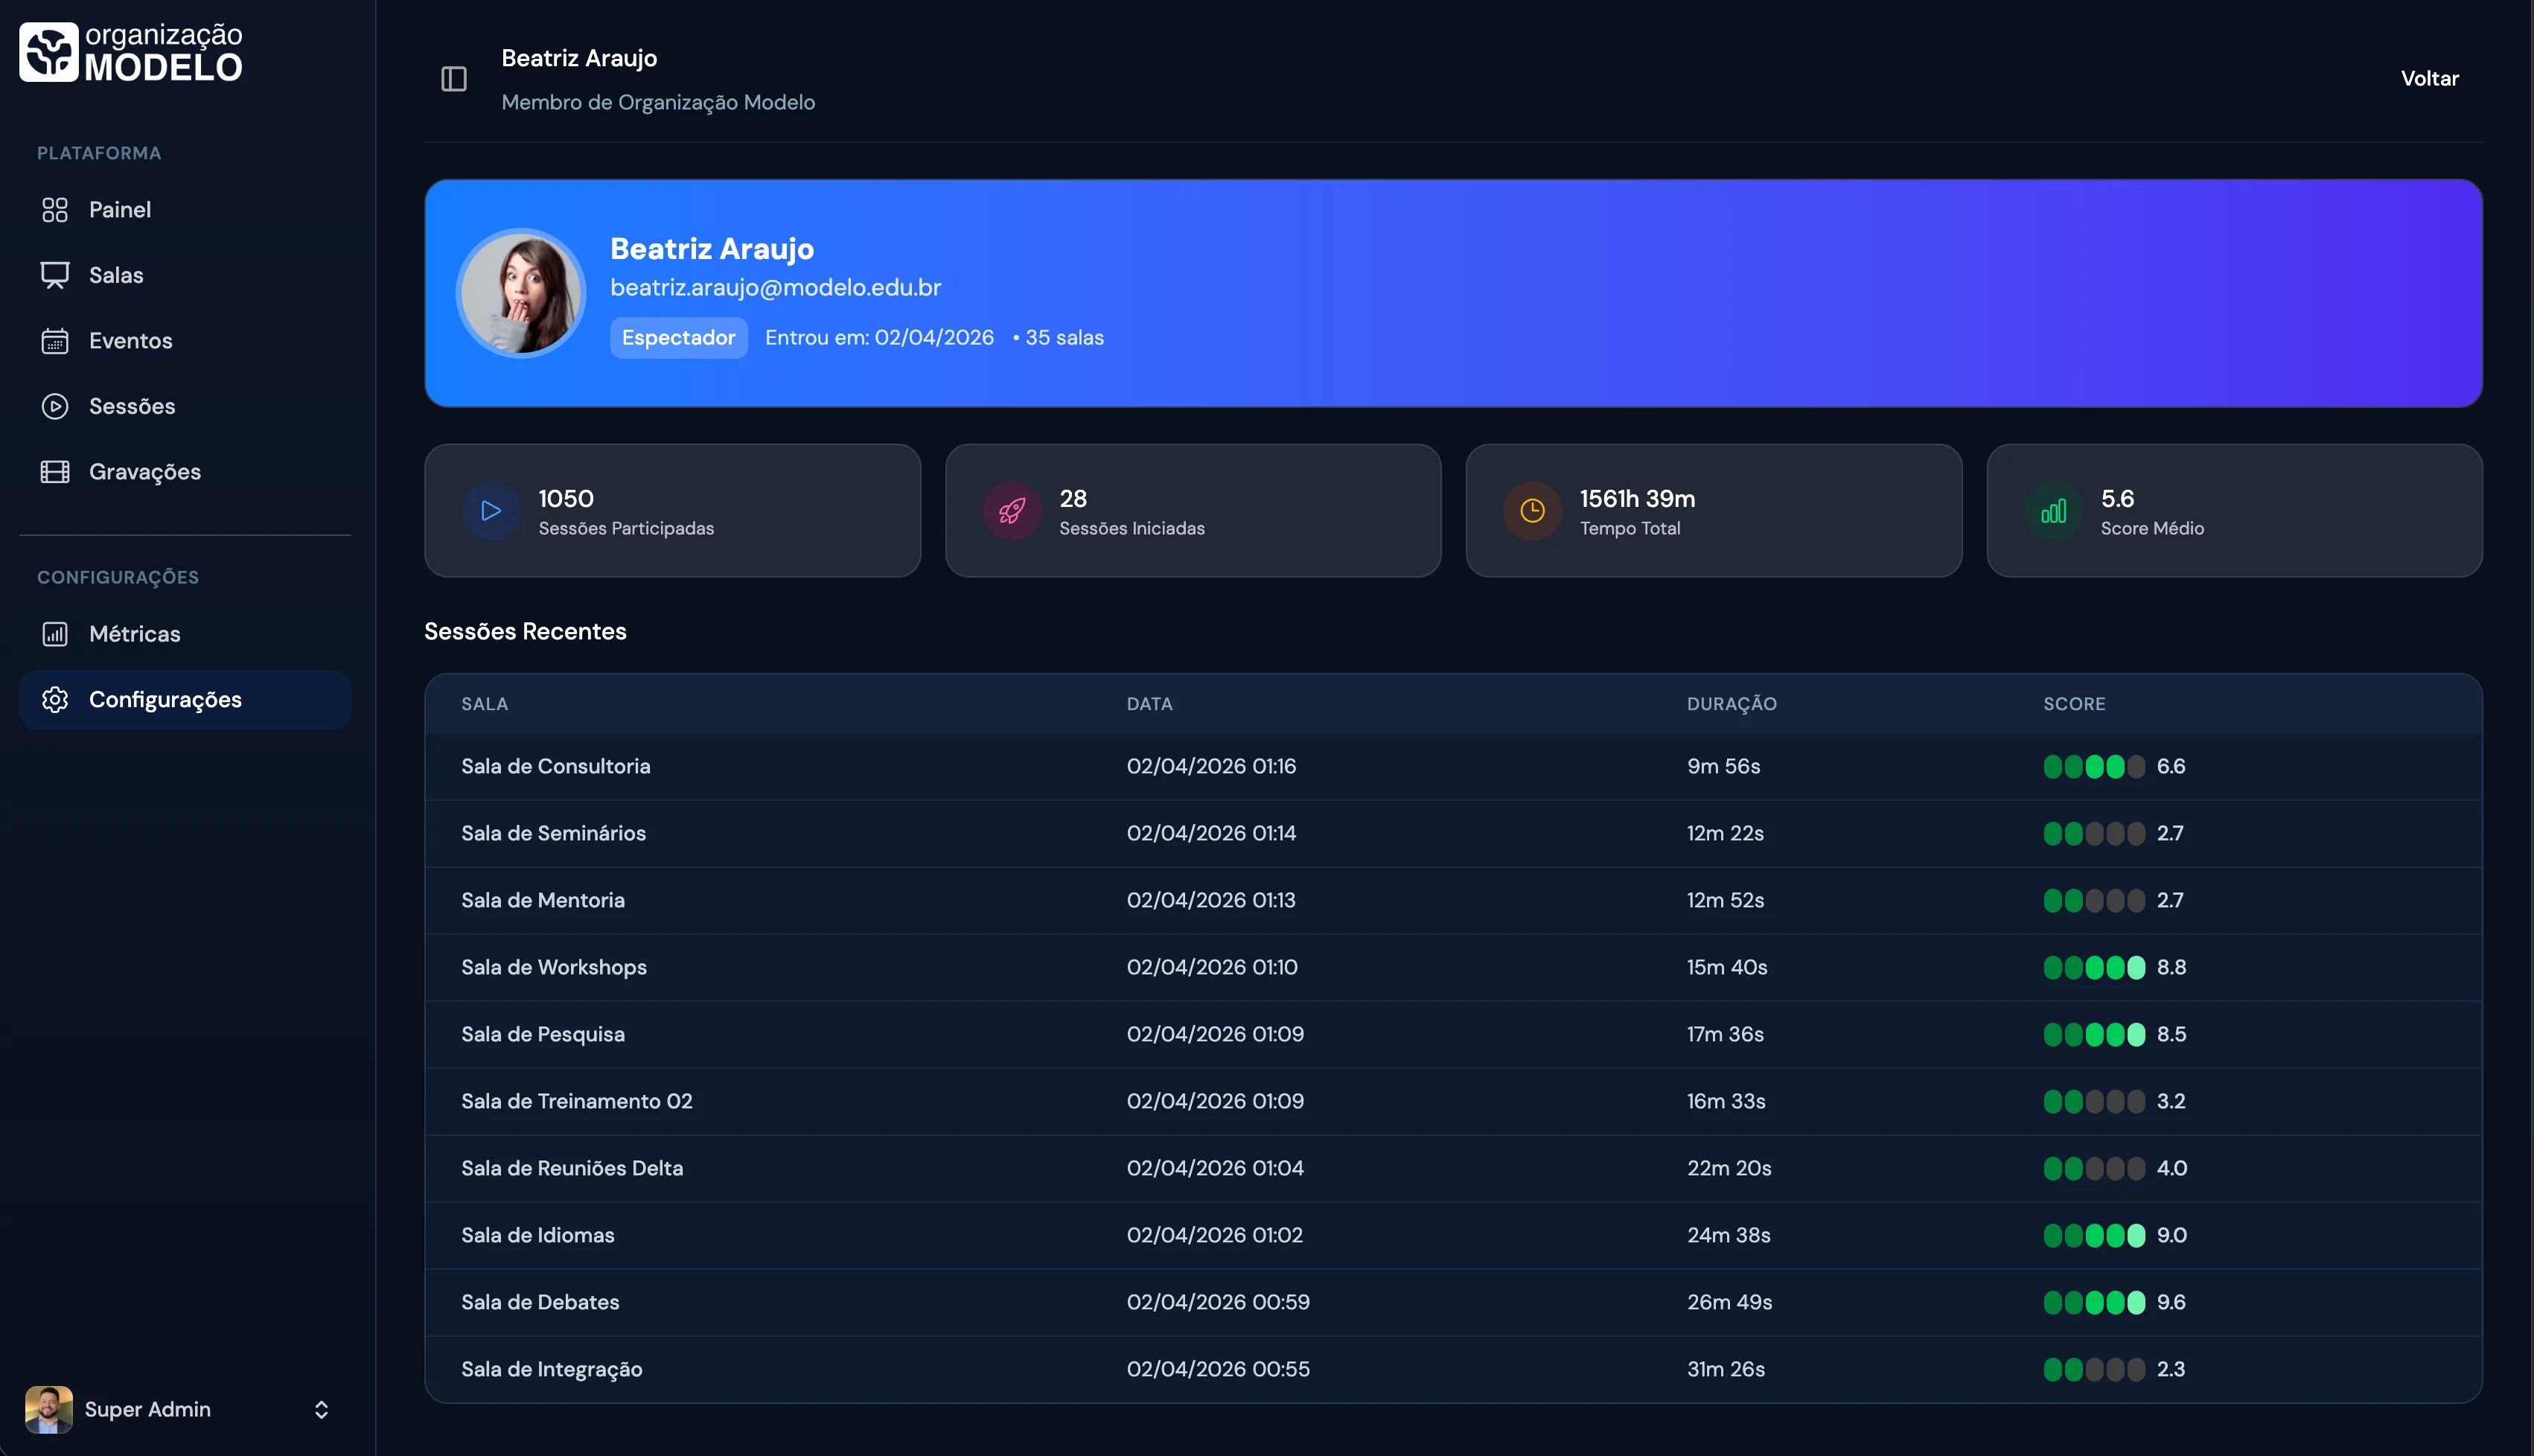
Task: Open the Sala de Consultoria session row
Action: [556, 766]
